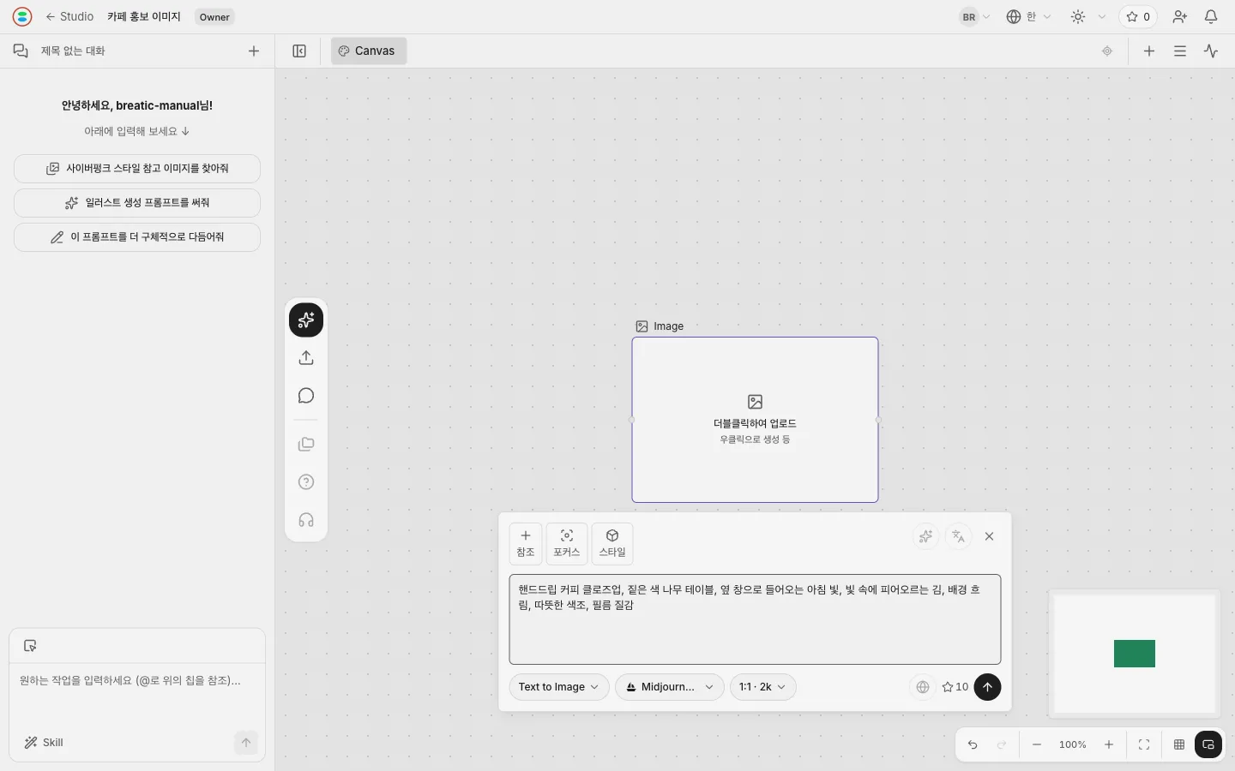Click the invite members icon
This screenshot has height=771, width=1235.
tap(1180, 16)
